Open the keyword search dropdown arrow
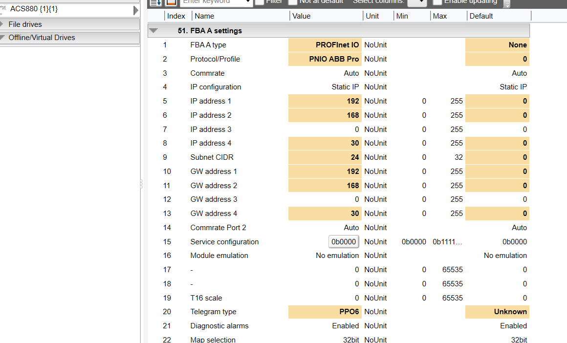 (248, 2)
